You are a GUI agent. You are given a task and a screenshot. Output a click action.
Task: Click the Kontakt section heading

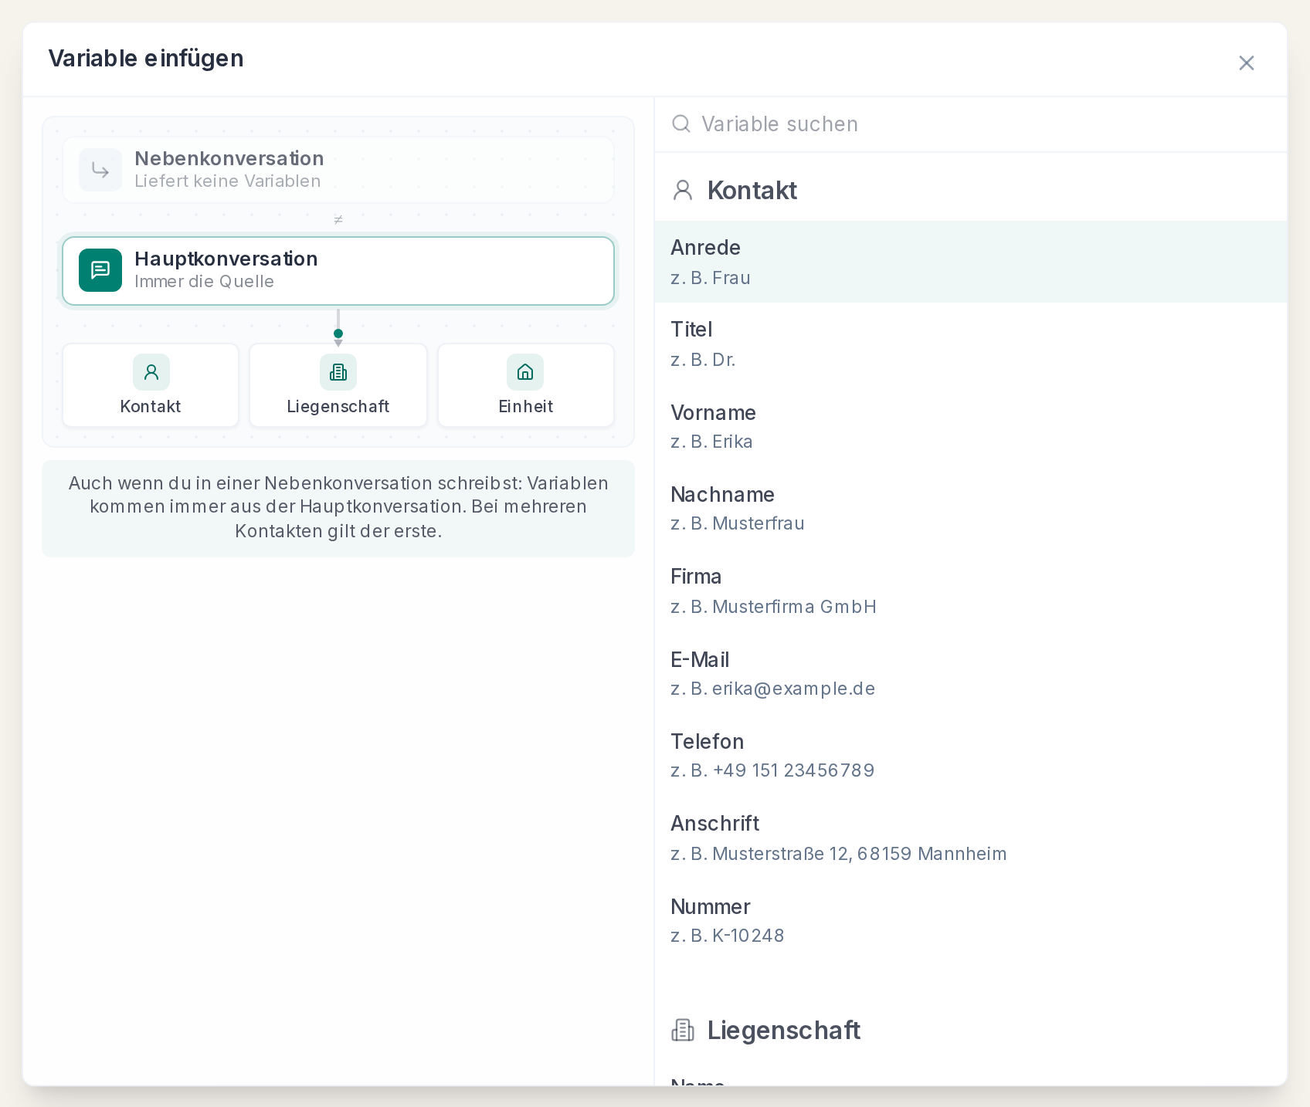752,191
